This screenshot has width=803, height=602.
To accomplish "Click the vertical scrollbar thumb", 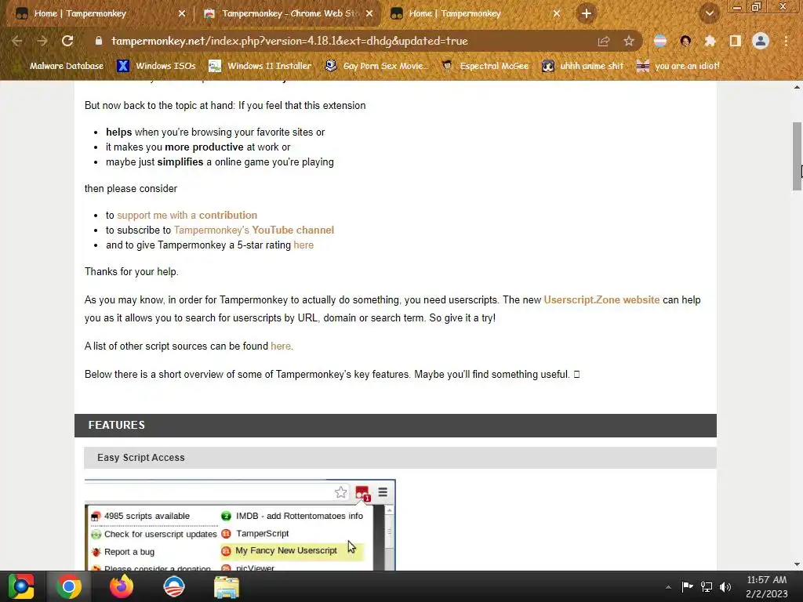I will pos(797,157).
